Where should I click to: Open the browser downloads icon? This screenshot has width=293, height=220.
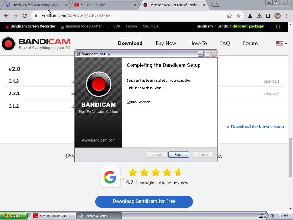tap(259, 16)
